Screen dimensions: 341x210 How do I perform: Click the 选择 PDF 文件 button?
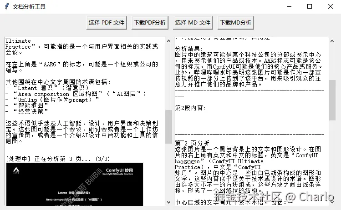(x=107, y=23)
